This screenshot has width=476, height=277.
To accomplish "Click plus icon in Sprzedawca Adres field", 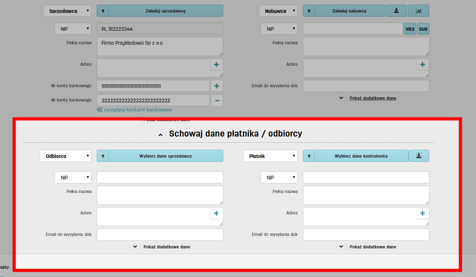I will (216, 65).
